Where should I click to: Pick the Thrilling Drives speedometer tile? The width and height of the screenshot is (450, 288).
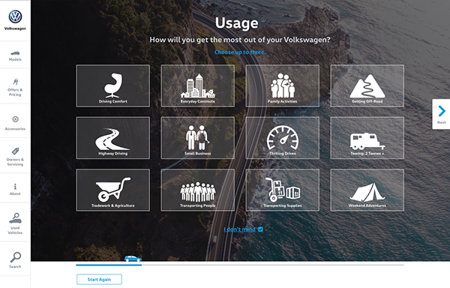[283, 138]
